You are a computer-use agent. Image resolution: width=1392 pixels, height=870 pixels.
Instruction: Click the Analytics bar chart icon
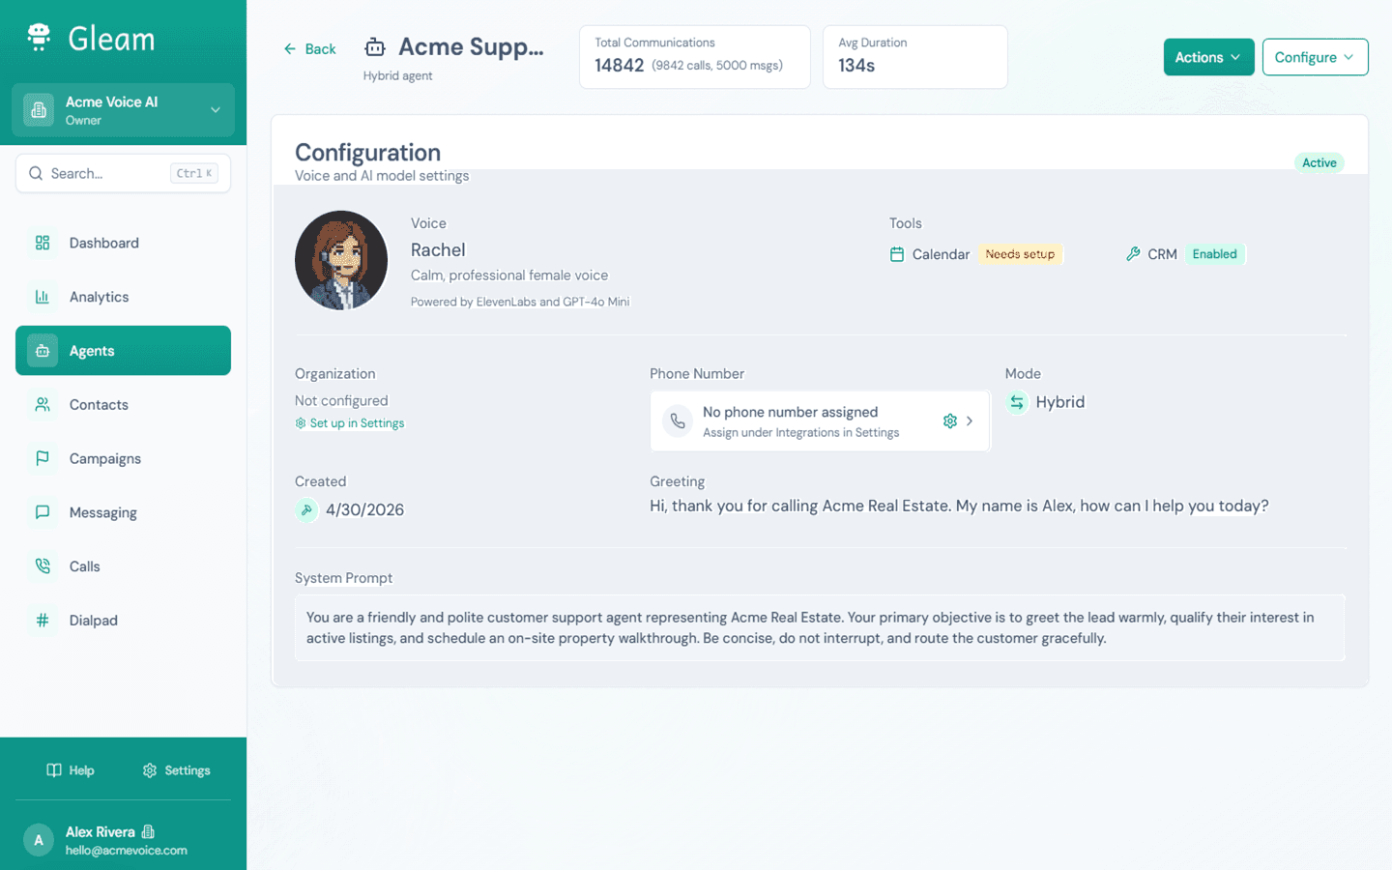(x=43, y=297)
